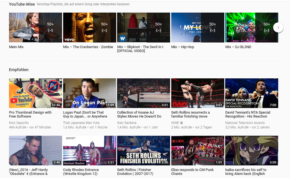
Task: Open Elias responds to CM Punk Chants title
Action: tap(192, 172)
